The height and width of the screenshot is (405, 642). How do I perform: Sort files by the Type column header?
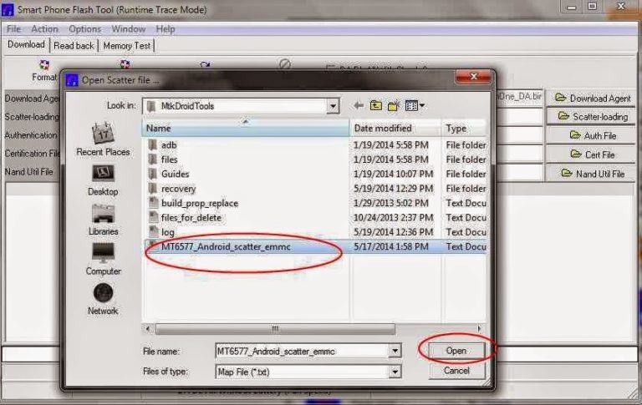pos(464,128)
